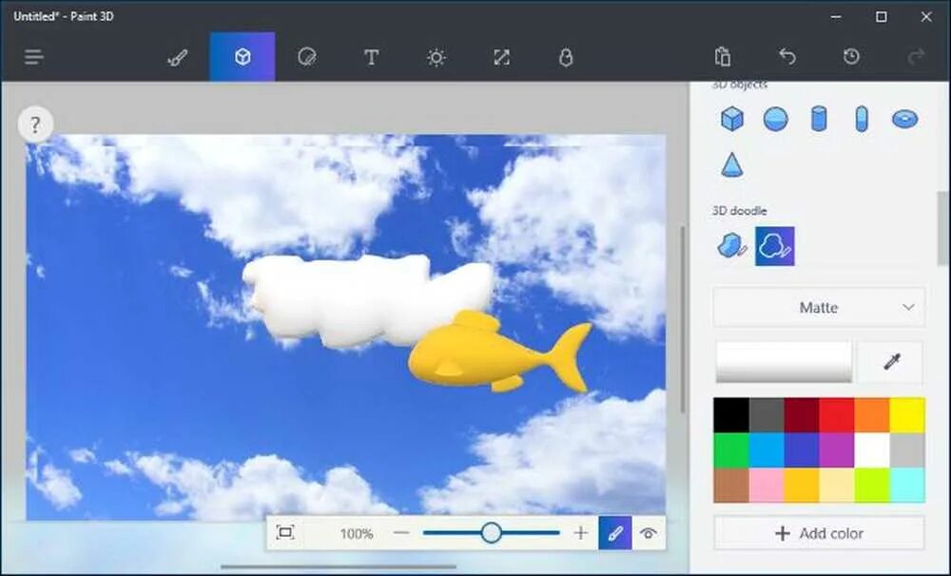Click the Undo arrow
951x576 pixels.
point(787,56)
